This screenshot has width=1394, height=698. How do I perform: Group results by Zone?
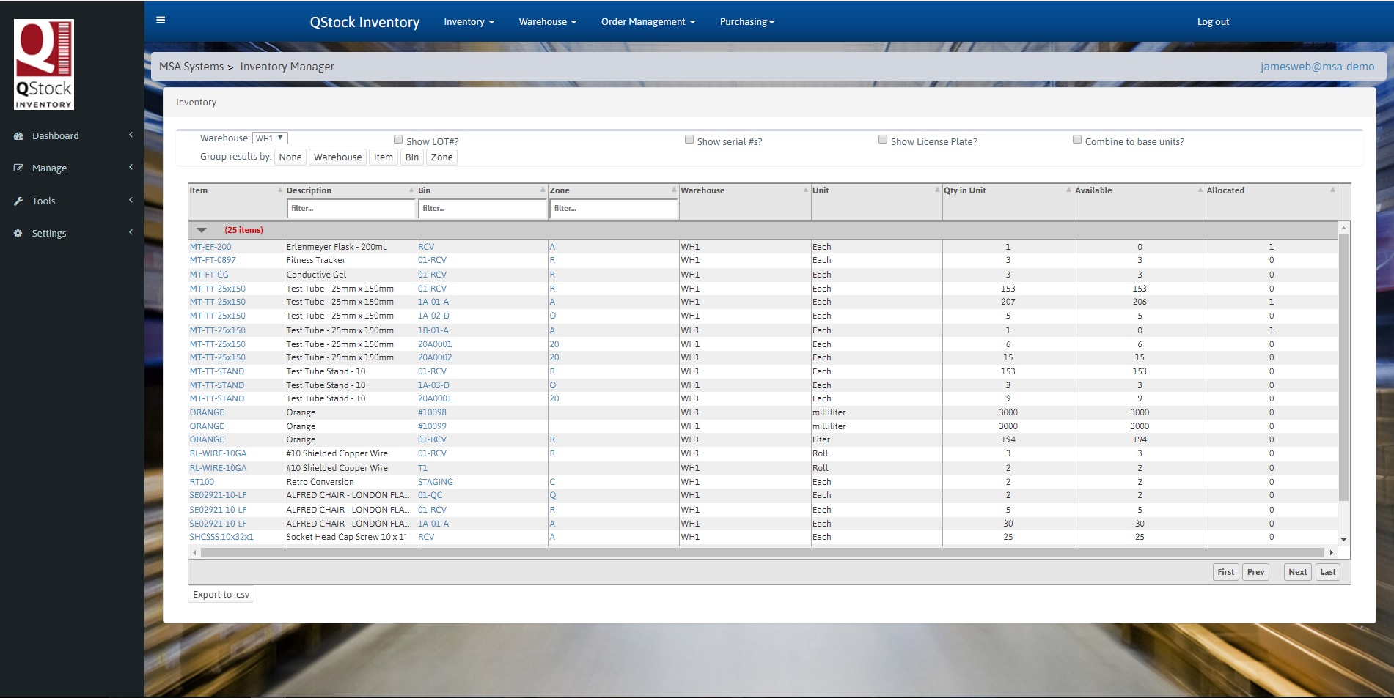[441, 157]
